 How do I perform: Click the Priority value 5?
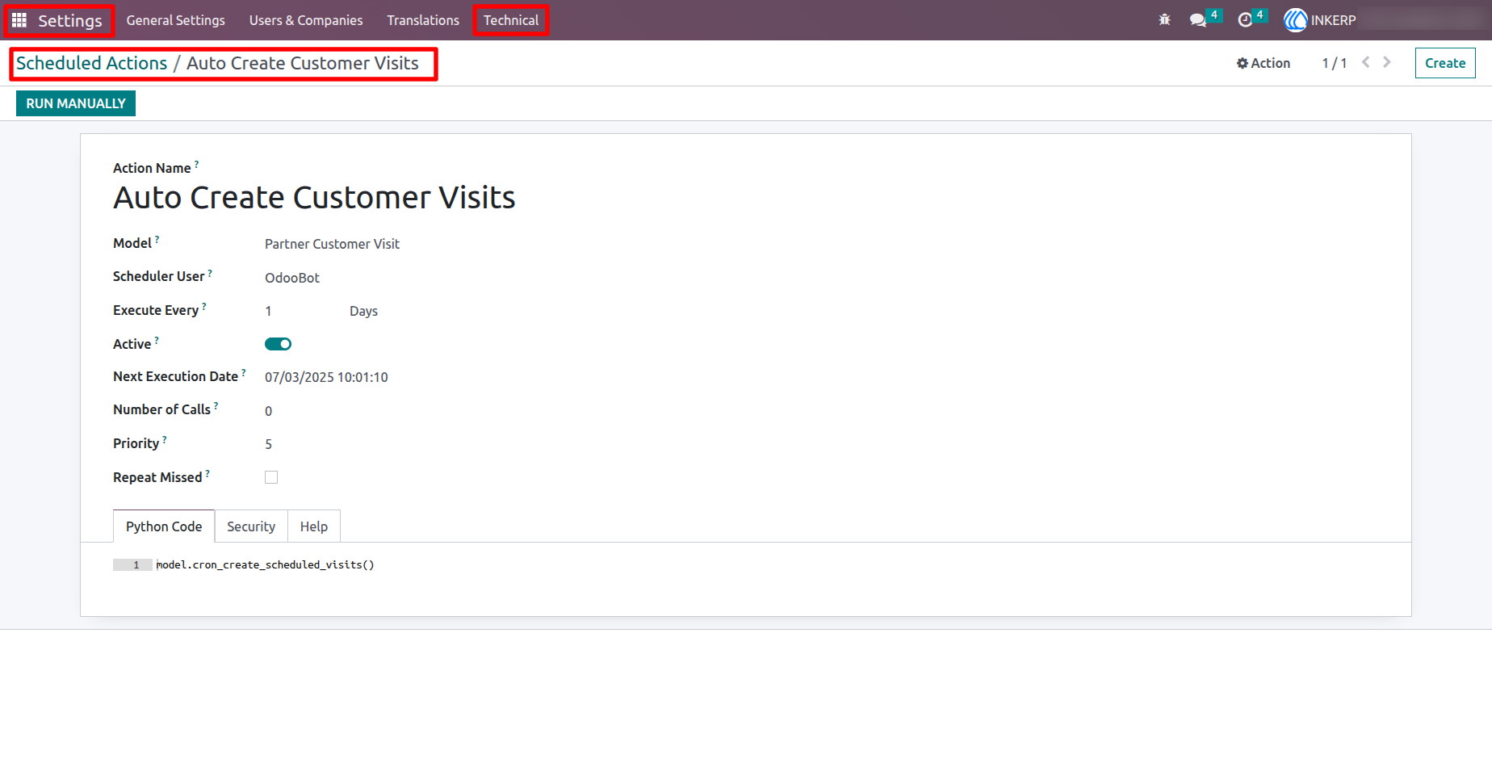tap(269, 444)
